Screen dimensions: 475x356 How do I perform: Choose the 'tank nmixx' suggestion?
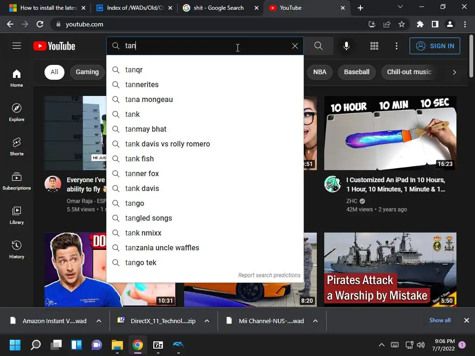[205, 233]
